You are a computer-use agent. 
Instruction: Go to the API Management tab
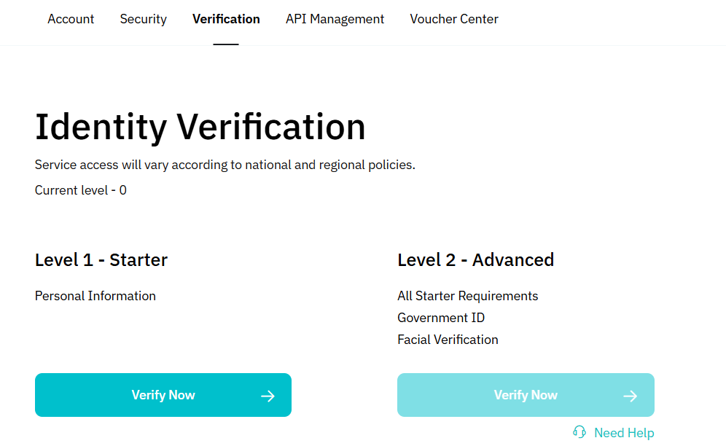(335, 19)
